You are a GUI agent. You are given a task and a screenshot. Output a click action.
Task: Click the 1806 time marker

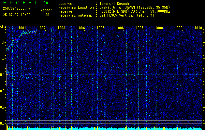(x=120, y=28)
